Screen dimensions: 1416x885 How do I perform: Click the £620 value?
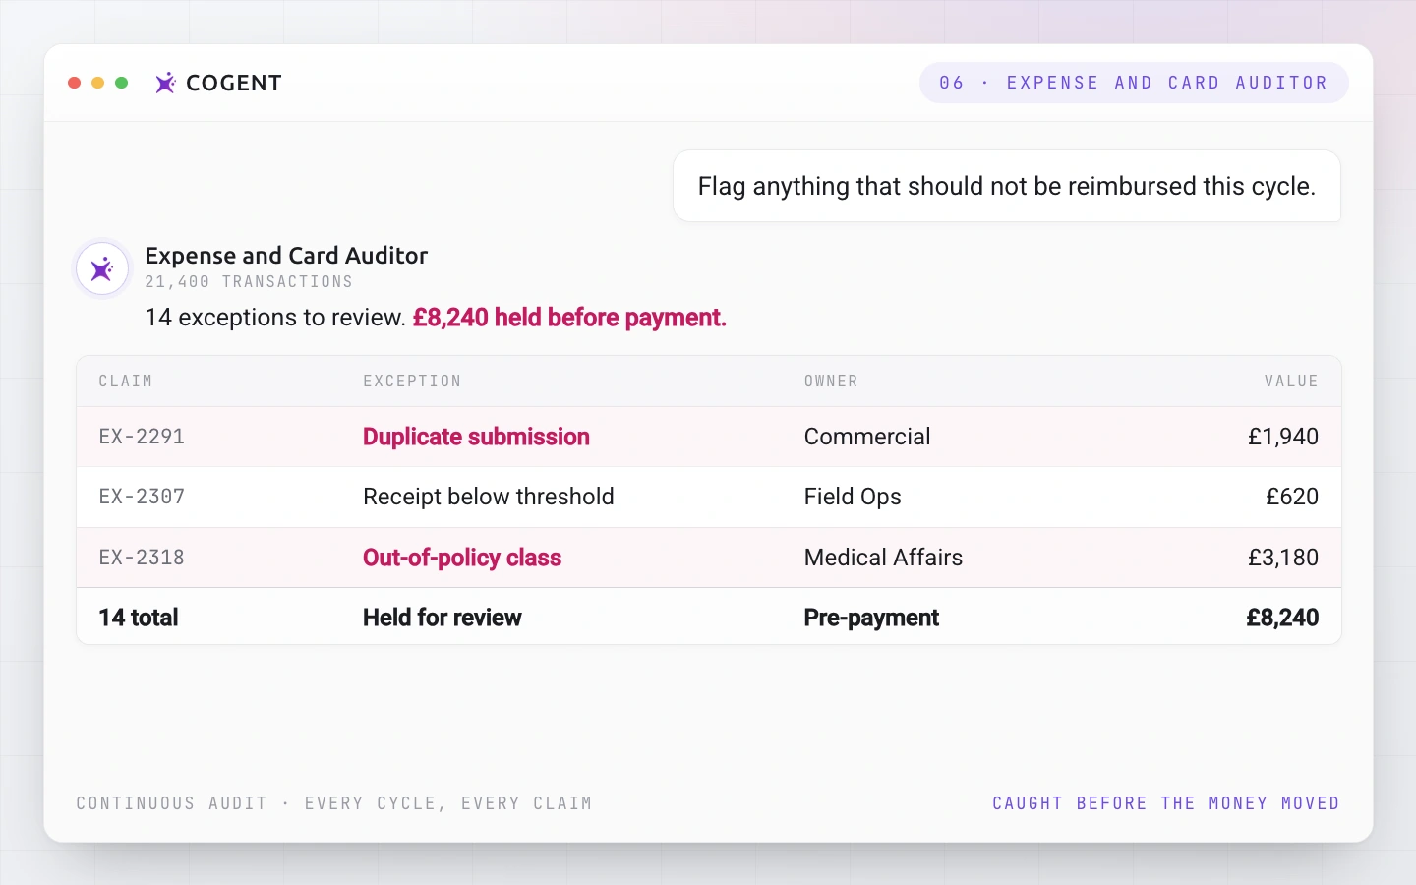(x=1292, y=497)
